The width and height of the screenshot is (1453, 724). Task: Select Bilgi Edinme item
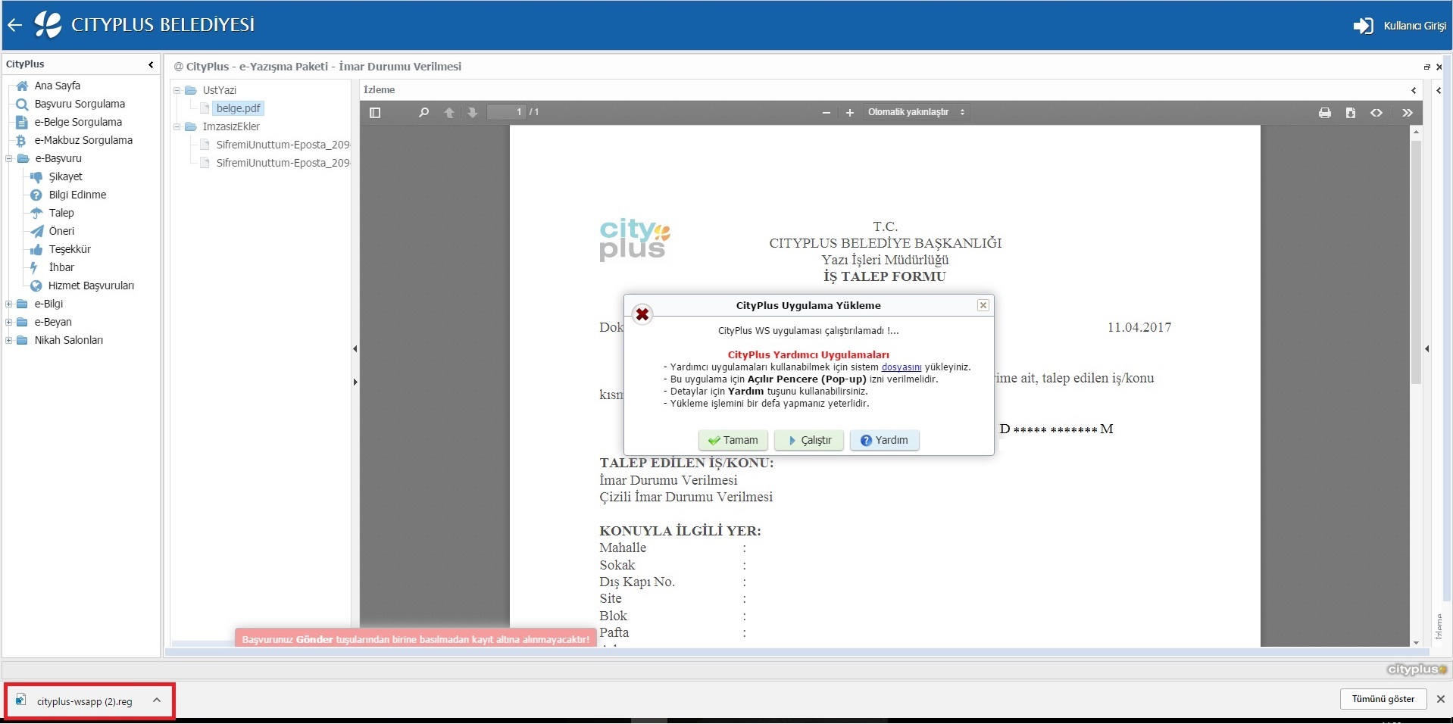pyautogui.click(x=77, y=195)
